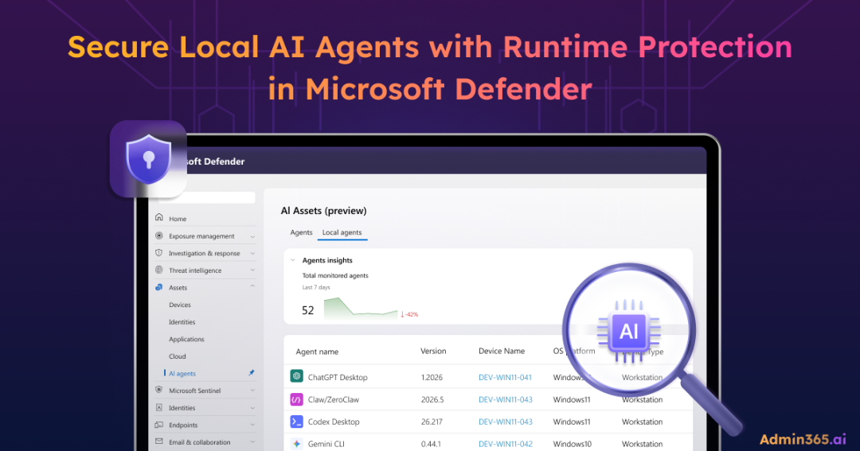
Task: Expand the Email & collaboration chevron
Action: click(x=252, y=441)
